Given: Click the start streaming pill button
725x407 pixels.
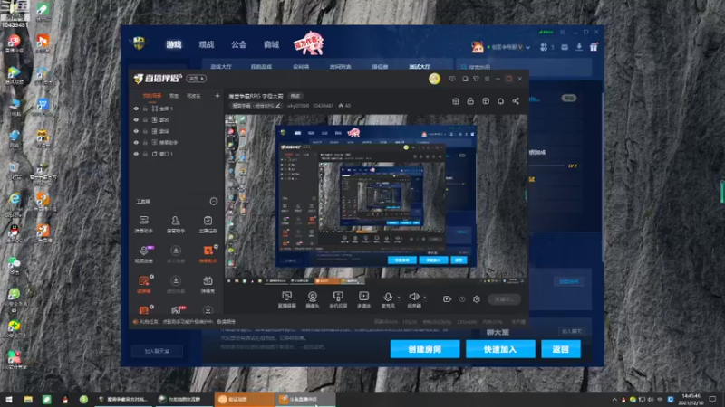Looking at the screenshot, I should 505,299.
